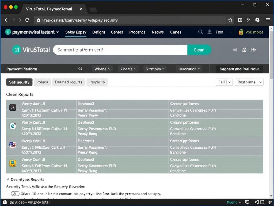This screenshot has width=274, height=206.
Task: Bookmark page using the star icon
Action: point(230,20)
